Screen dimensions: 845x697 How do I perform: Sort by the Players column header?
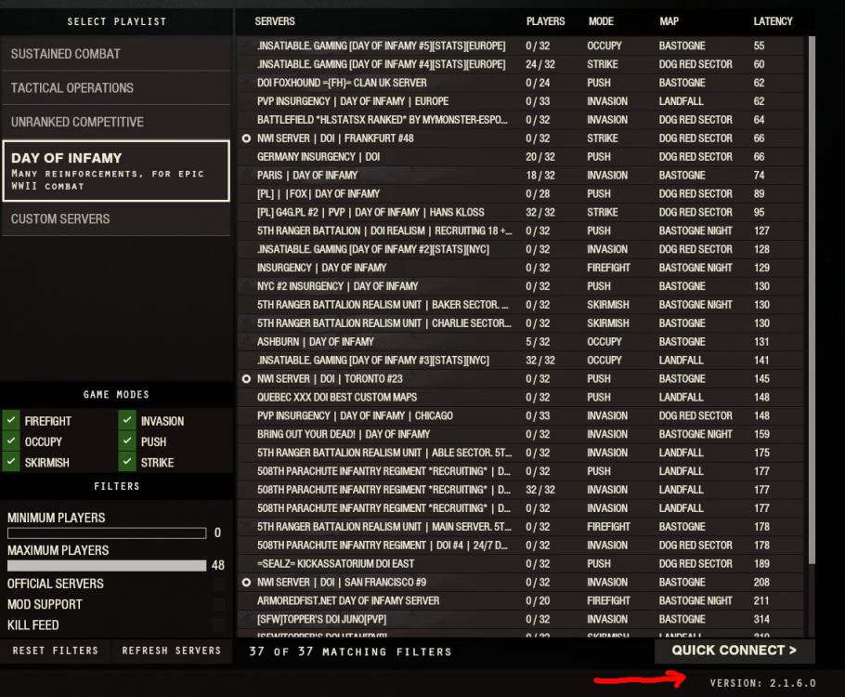point(545,21)
